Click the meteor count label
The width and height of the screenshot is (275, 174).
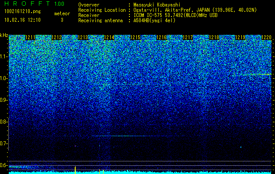pyautogui.click(x=62, y=13)
